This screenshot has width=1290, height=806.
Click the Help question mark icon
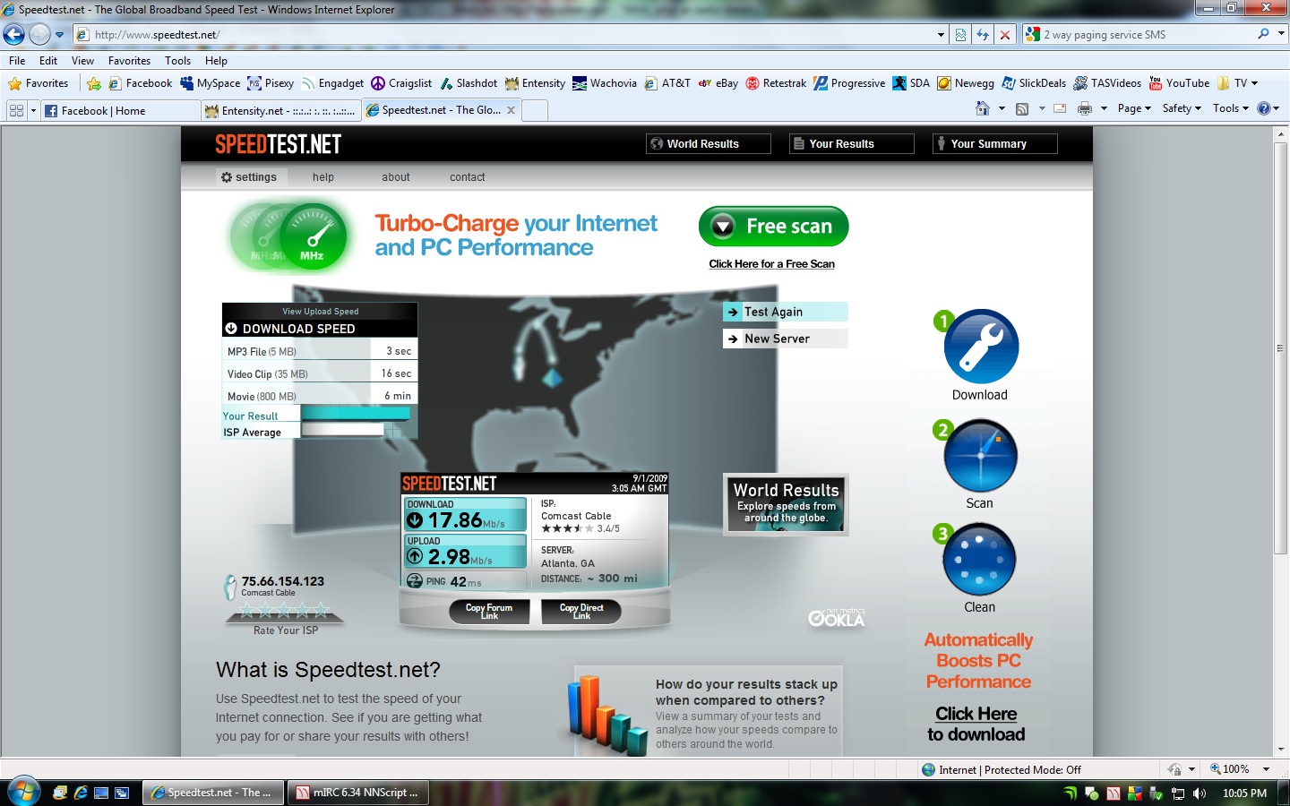(x=1264, y=108)
